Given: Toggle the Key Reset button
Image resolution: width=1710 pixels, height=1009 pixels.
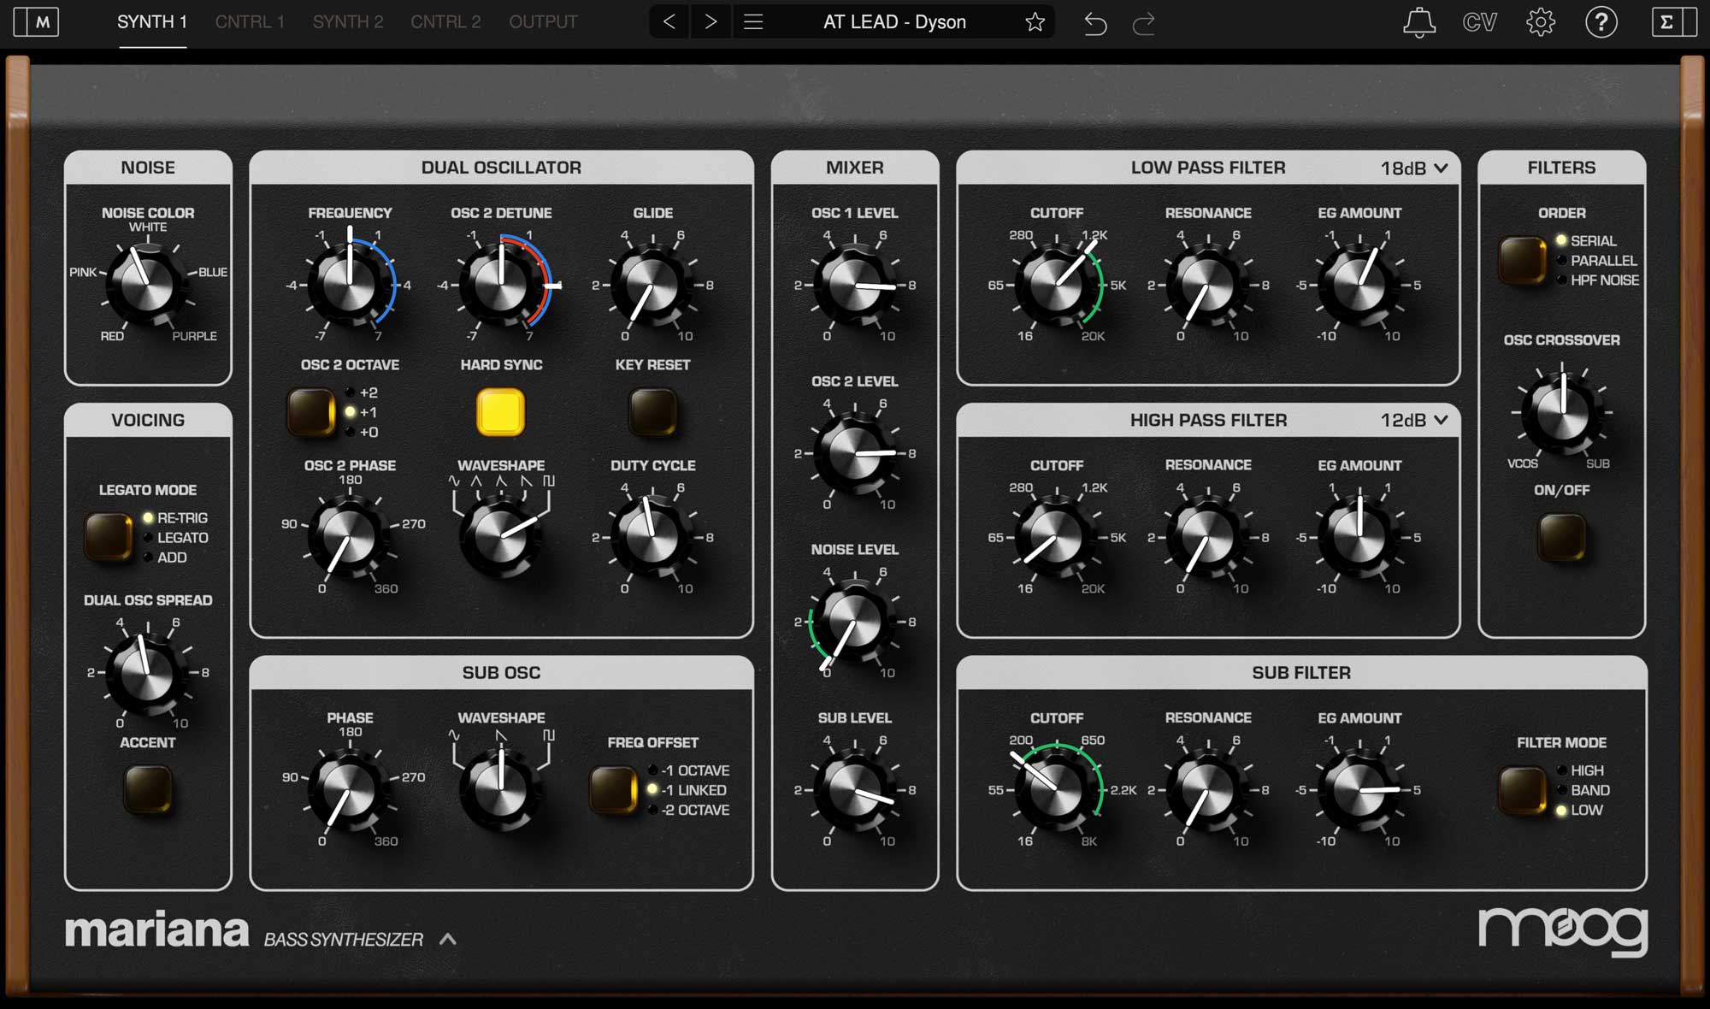Looking at the screenshot, I should point(652,412).
